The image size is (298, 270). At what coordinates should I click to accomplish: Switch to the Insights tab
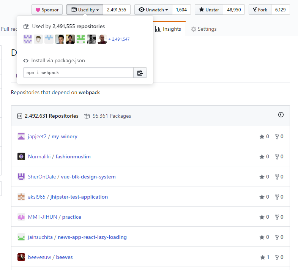pyautogui.click(x=168, y=29)
